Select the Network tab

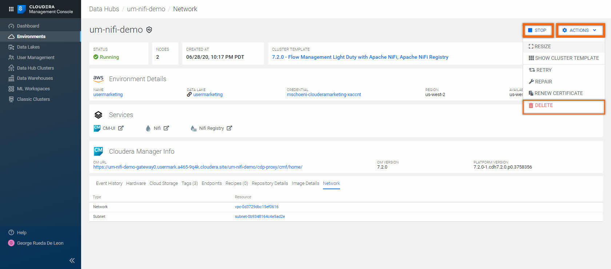coord(331,183)
